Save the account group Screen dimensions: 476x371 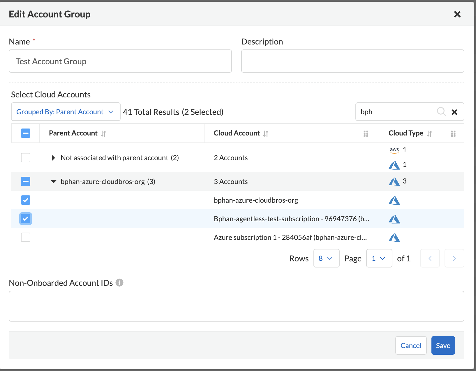(443, 345)
